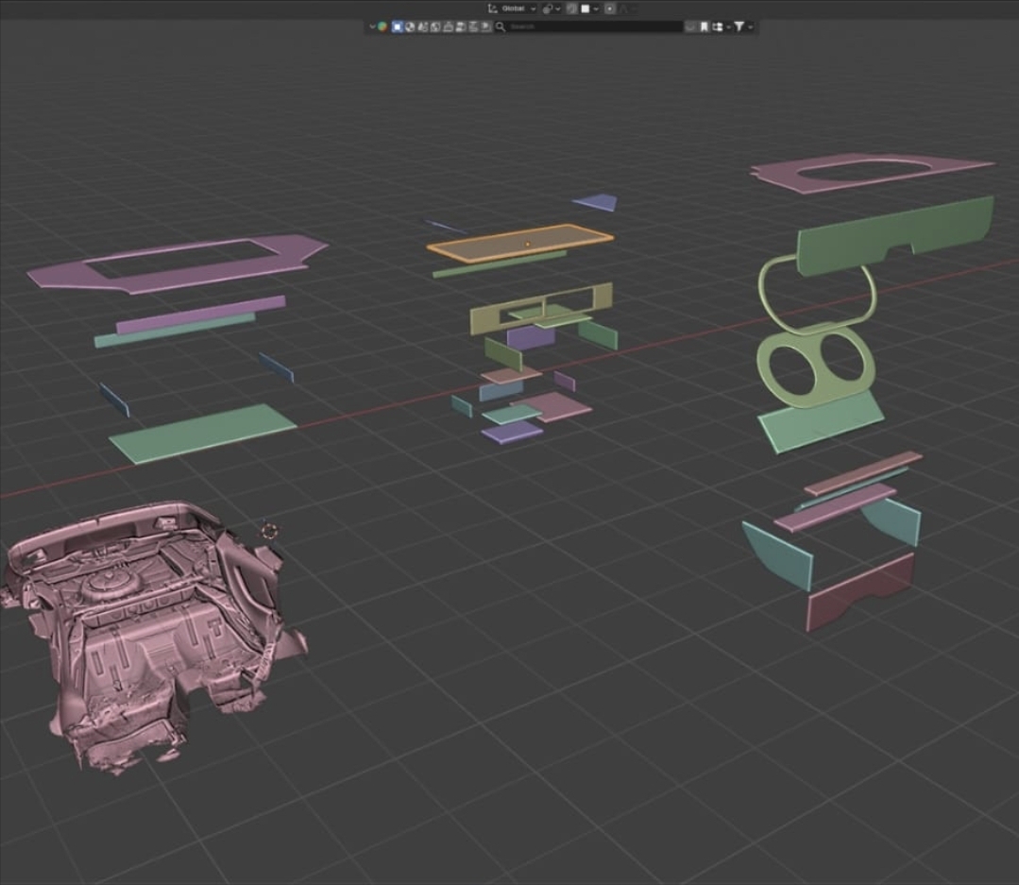Open the Global transform orientation dropdown
Viewport: 1019px width, 885px height.
click(512, 9)
